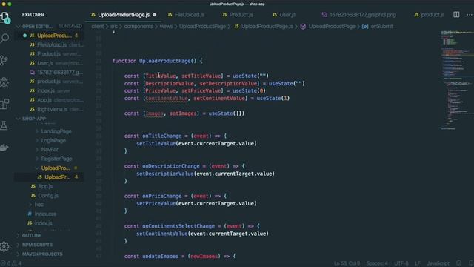Click the UploadProductPage symbol icon in breadcrumb
This screenshot has height=267, width=474.
303,27
